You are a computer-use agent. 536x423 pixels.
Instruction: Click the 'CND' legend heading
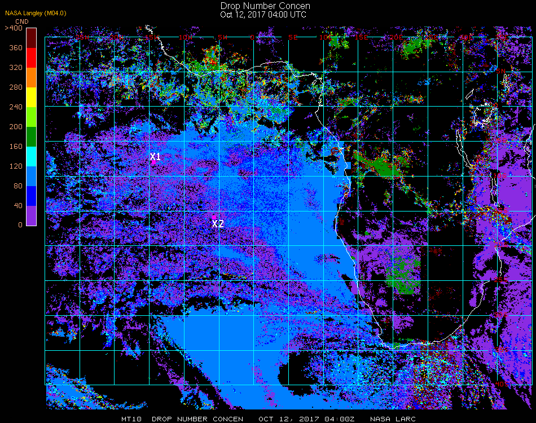(22, 21)
